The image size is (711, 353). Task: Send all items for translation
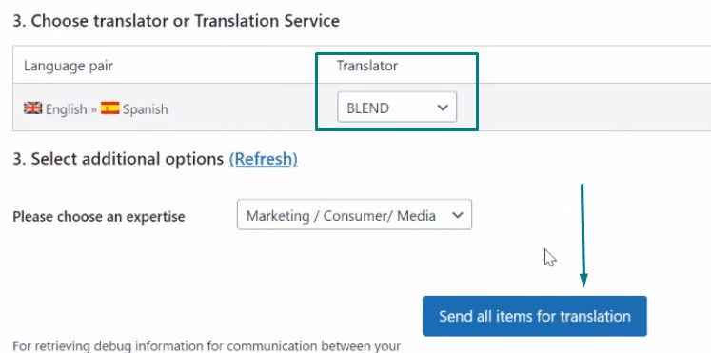point(535,316)
